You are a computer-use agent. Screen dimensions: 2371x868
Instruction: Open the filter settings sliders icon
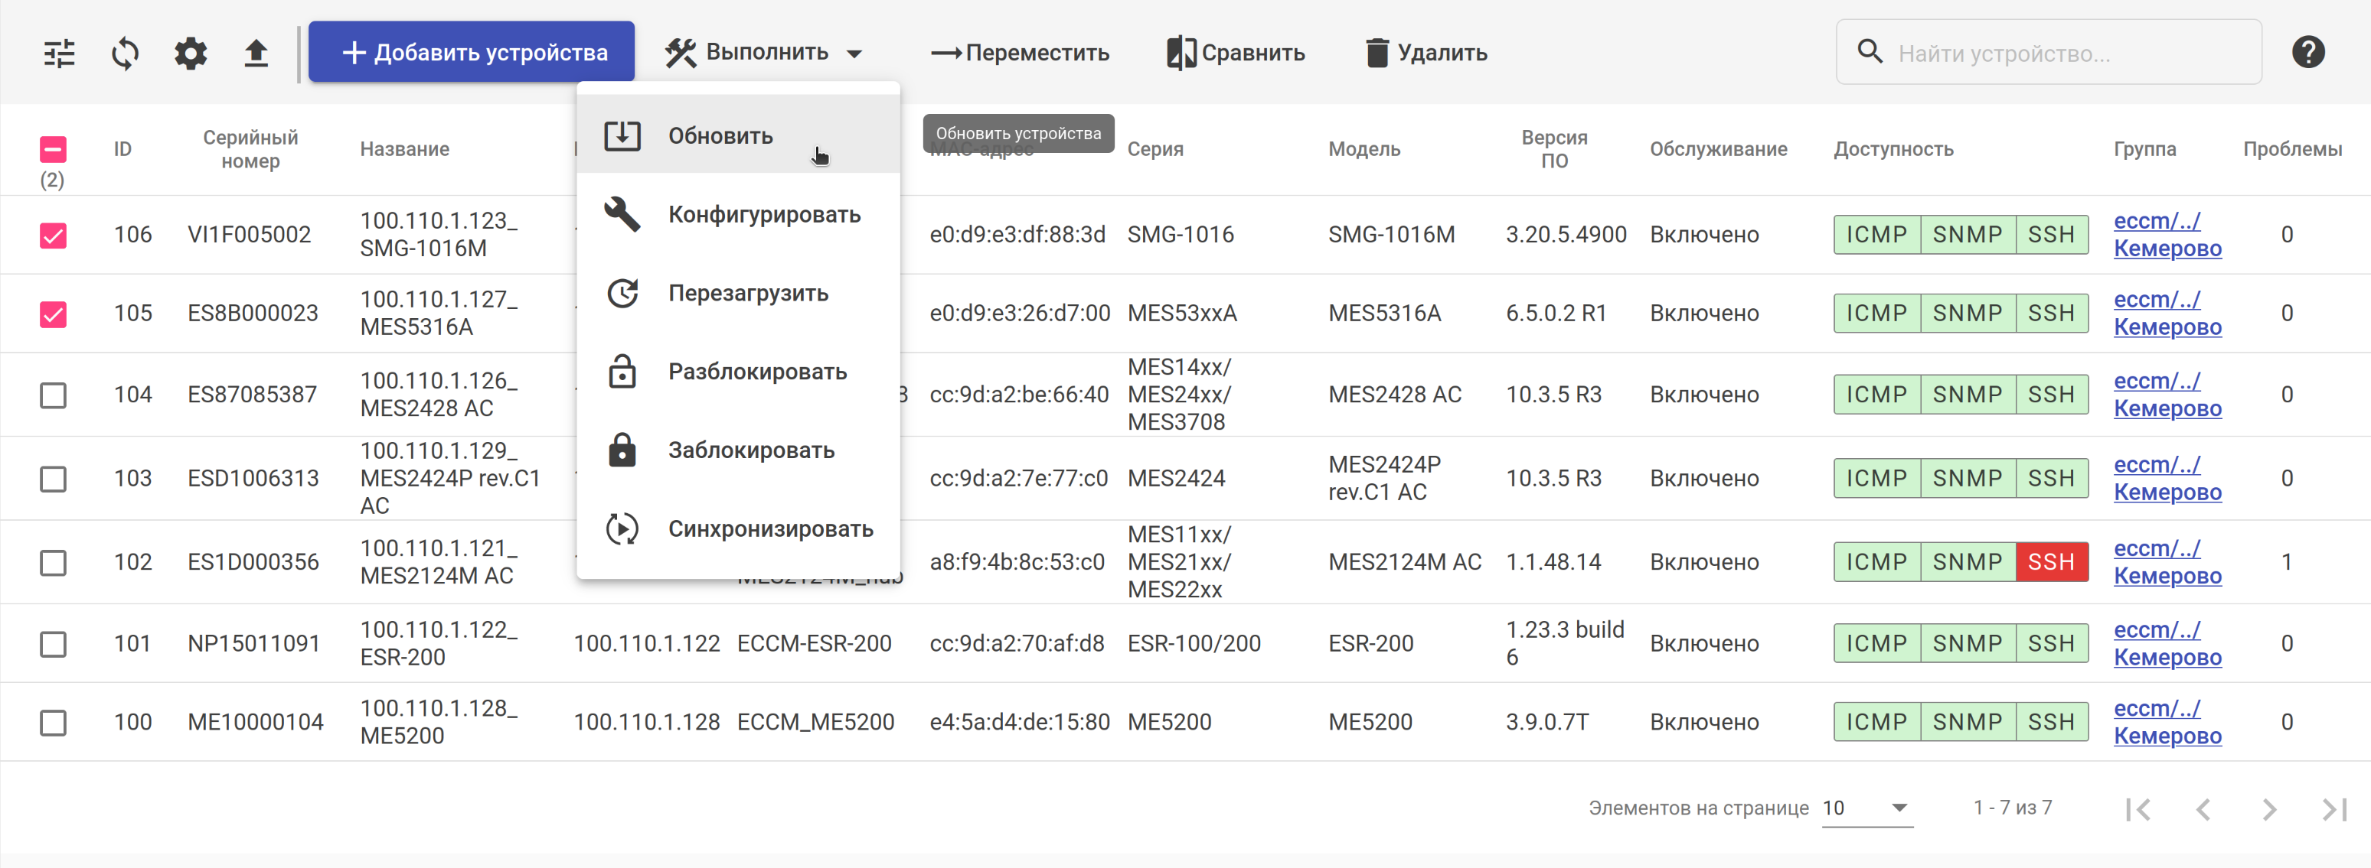point(60,54)
